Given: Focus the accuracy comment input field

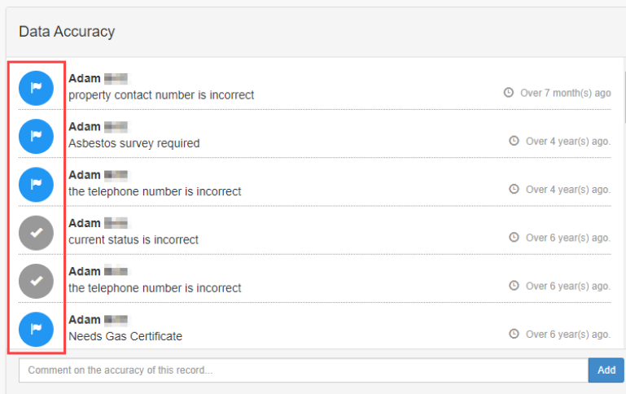Looking at the screenshot, I should click(x=303, y=370).
